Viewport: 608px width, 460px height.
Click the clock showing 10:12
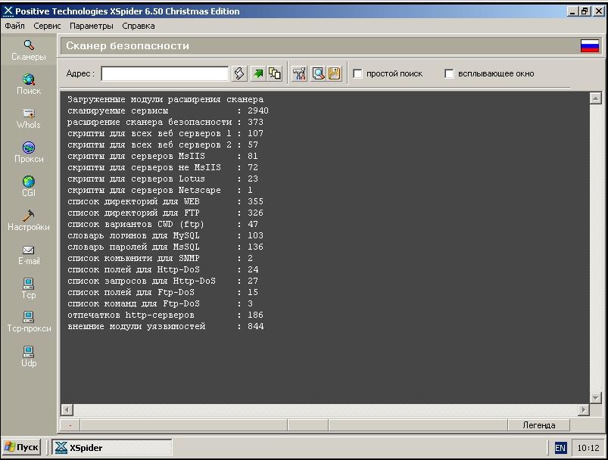point(588,448)
